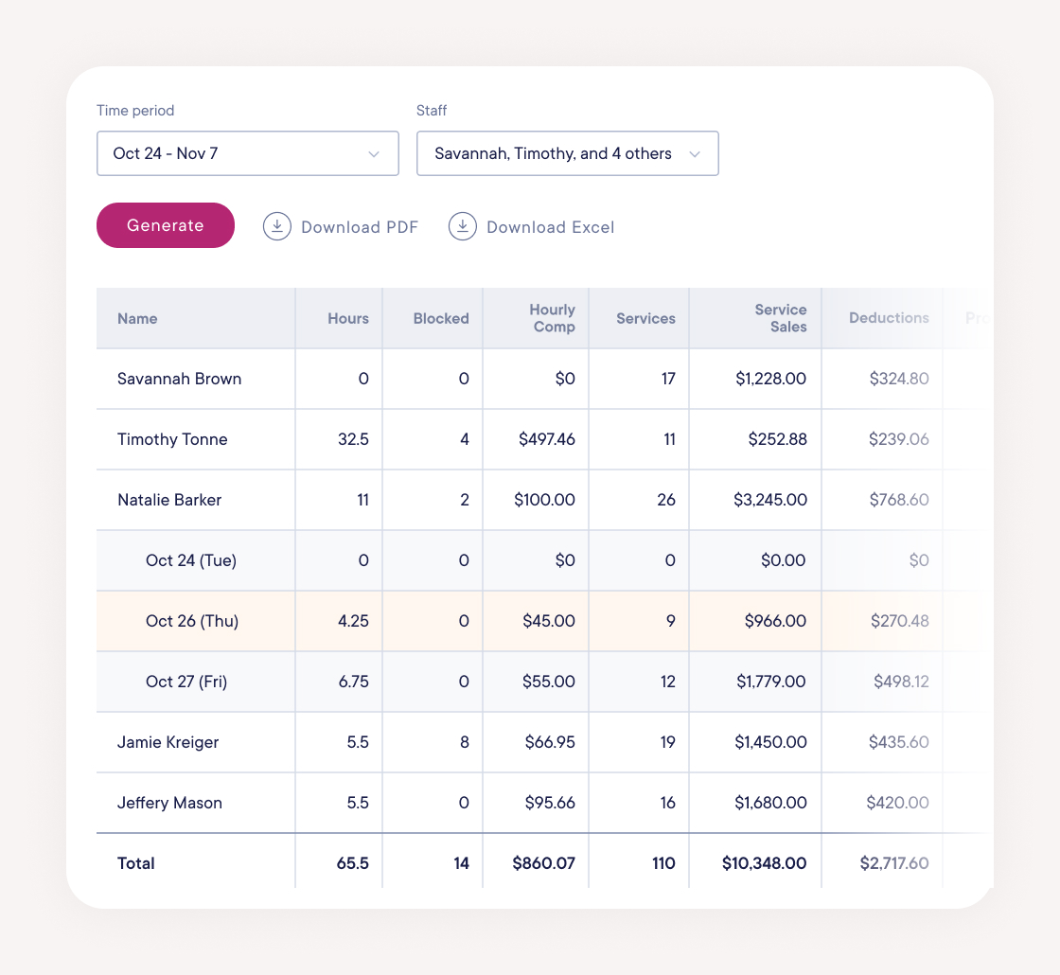
Task: Click Natalie Barker's services count 26
Action: point(666,500)
